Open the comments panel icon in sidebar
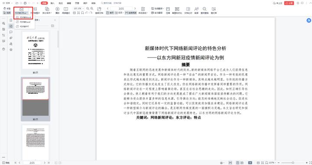Screen dimensions: 312x165 [x=11, y=32]
